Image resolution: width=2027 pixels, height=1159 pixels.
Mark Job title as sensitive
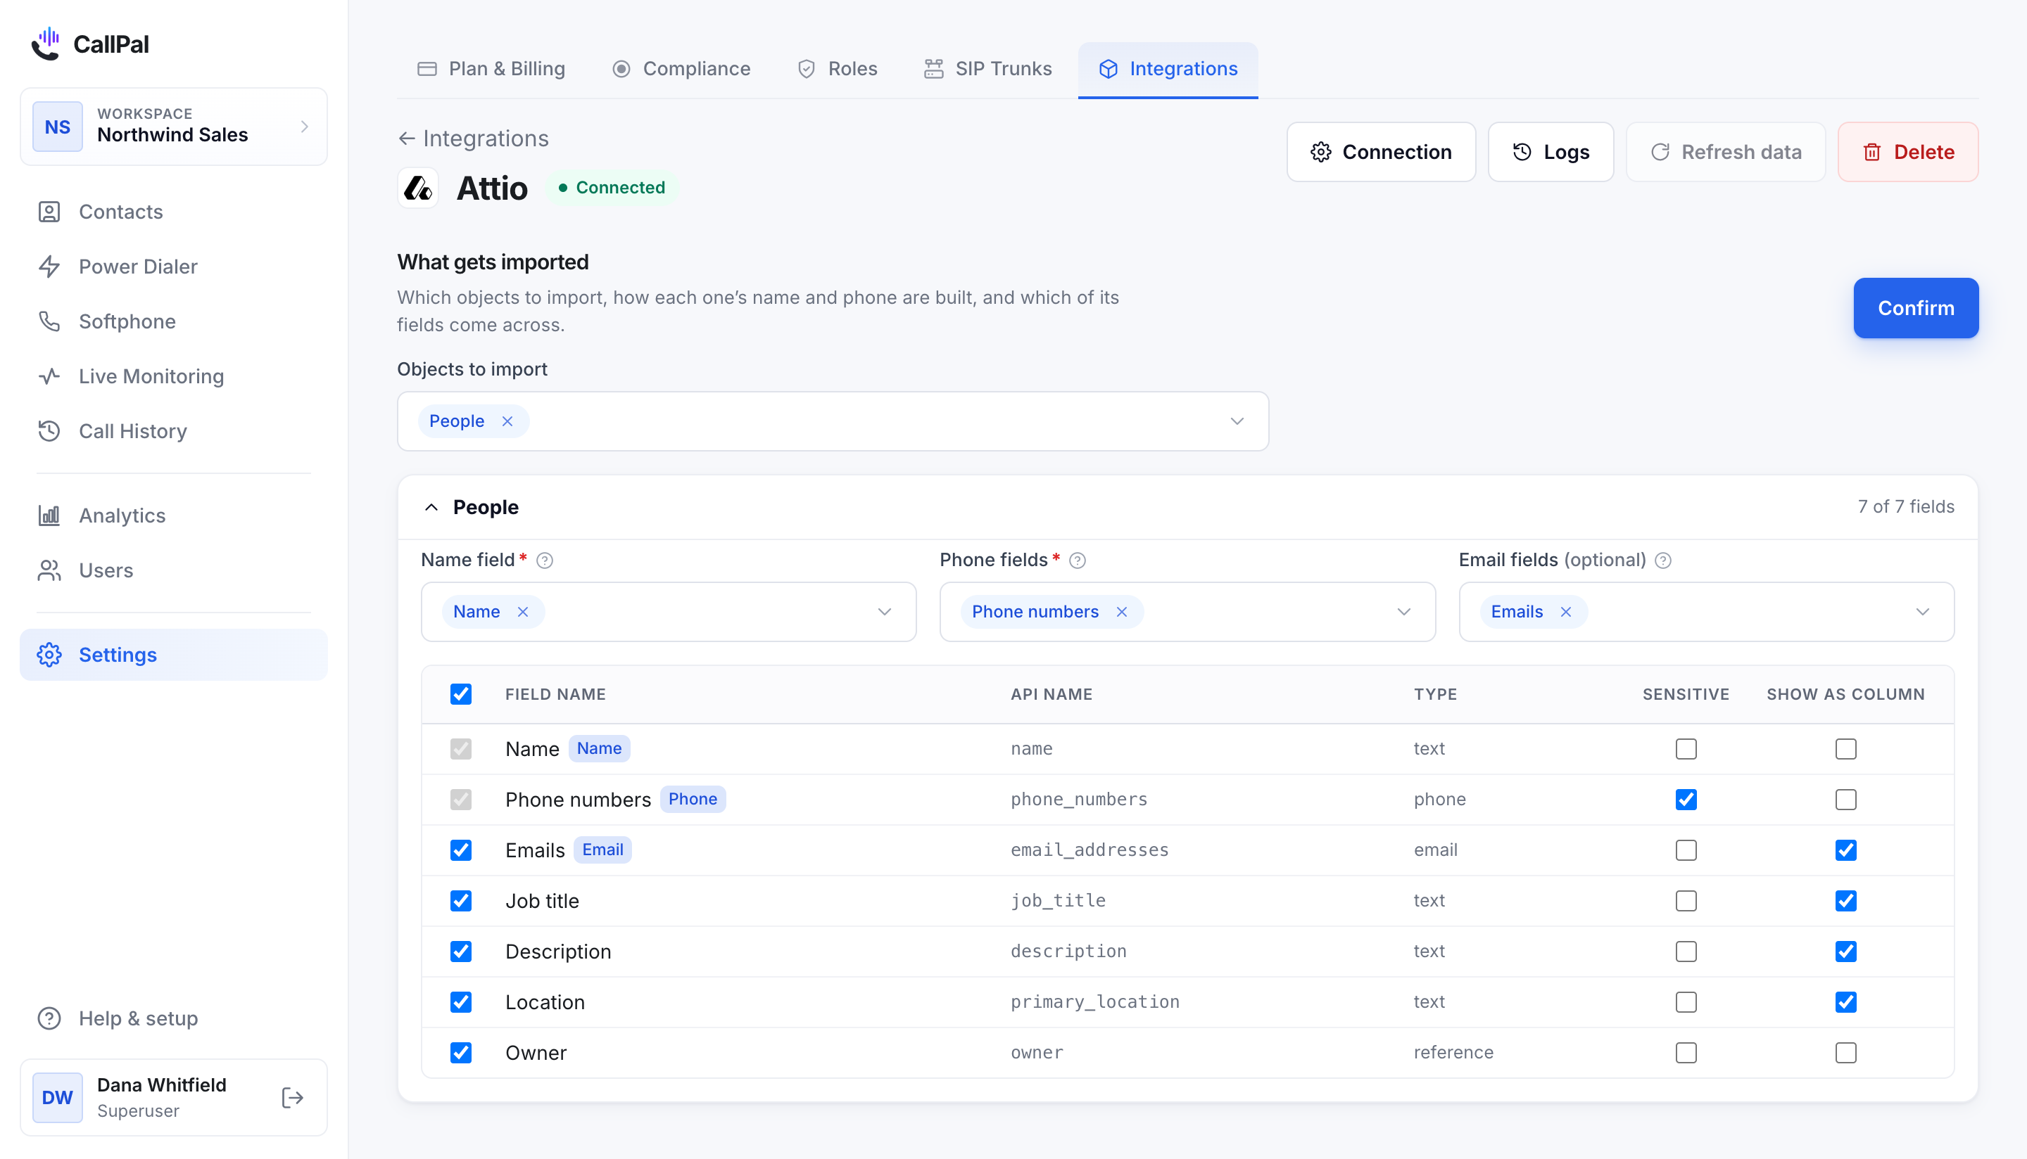[x=1686, y=901]
